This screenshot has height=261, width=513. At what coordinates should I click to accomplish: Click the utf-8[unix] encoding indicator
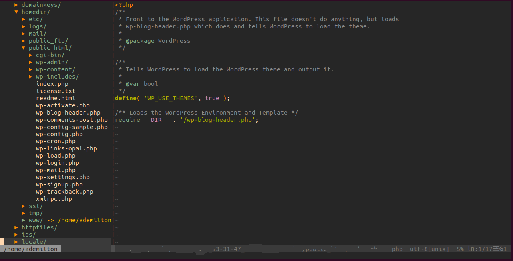pos(429,249)
